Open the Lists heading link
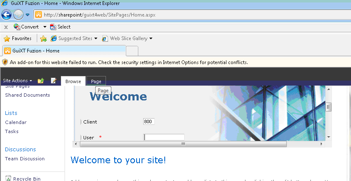This screenshot has width=351, height=181. [x=11, y=113]
